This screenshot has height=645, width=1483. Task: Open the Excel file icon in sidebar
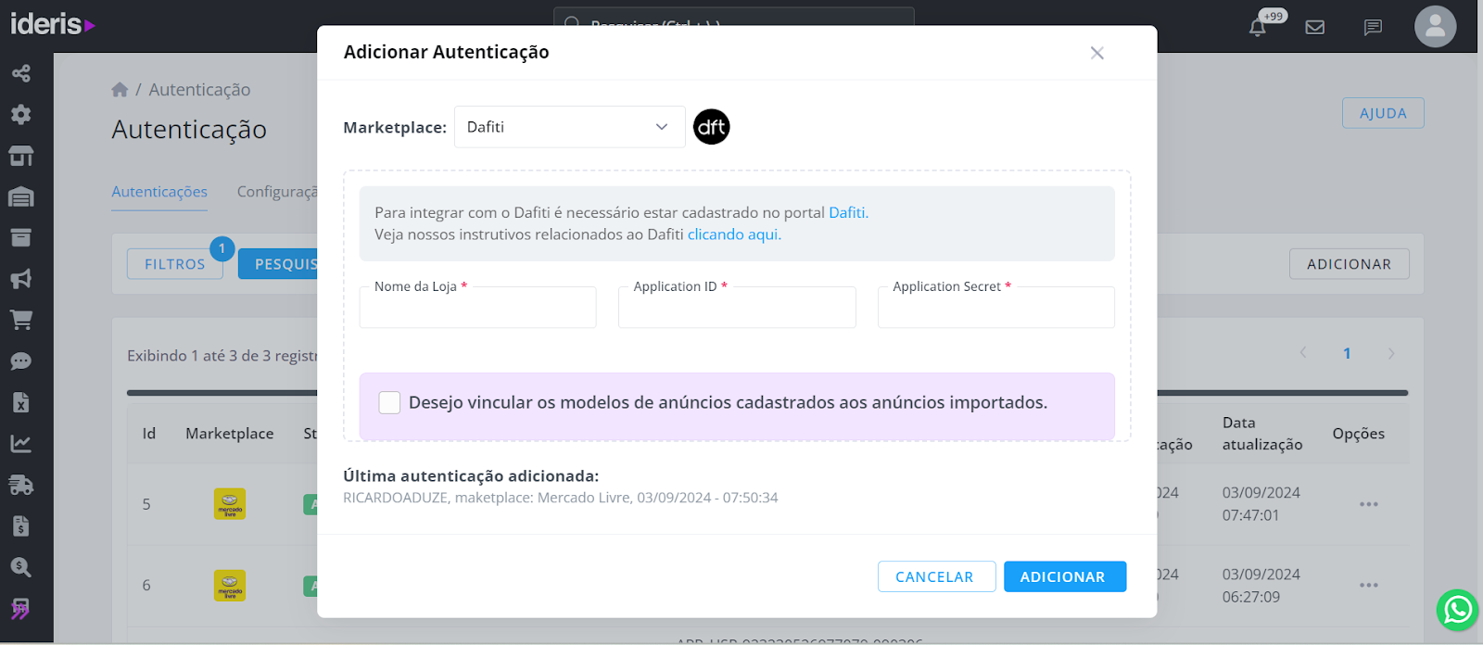pos(20,402)
